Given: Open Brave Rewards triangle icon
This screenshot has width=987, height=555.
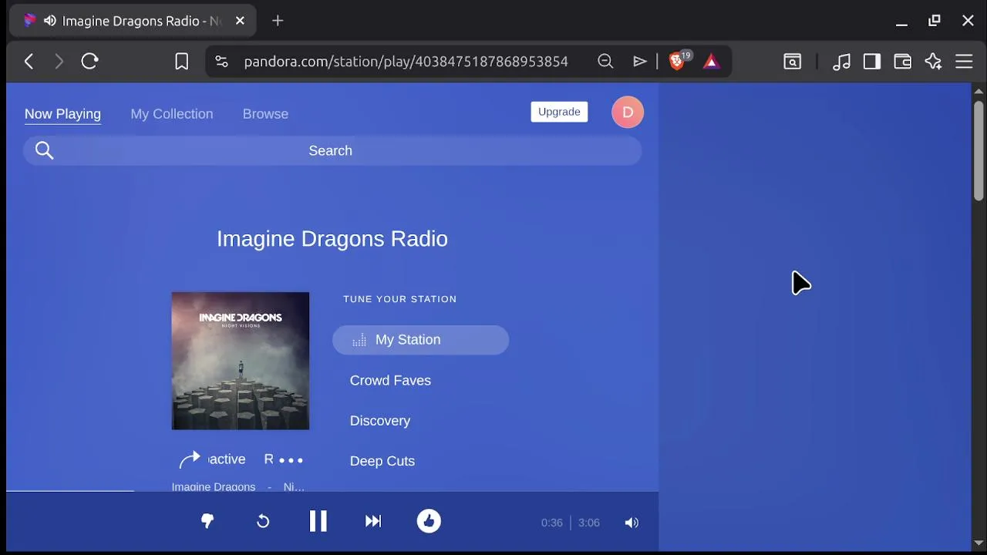Looking at the screenshot, I should coord(711,62).
